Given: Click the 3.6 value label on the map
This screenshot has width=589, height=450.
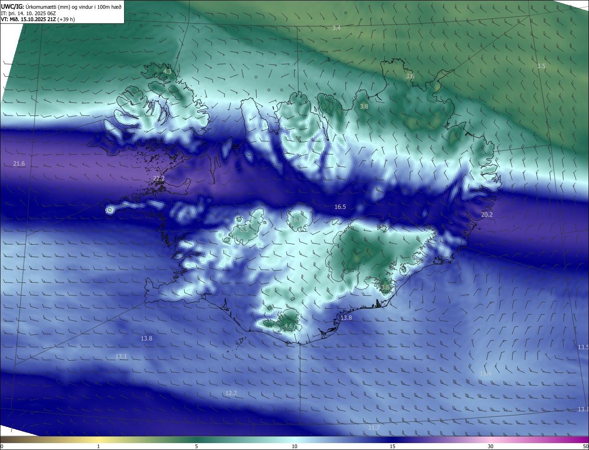Looking at the screenshot, I should (x=410, y=76).
